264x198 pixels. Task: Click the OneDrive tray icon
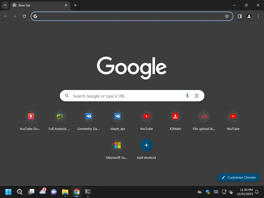(x=200, y=192)
